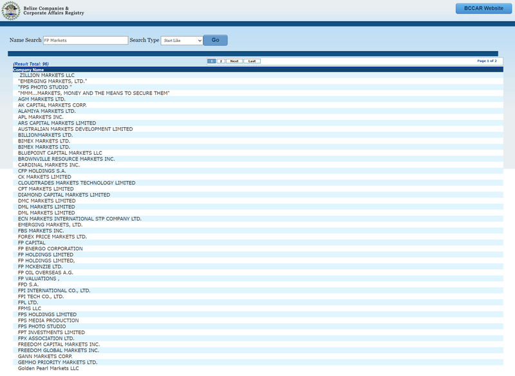Viewport: 515px width, 376px height.
Task: Click the Belize Companies Registry crest logo
Action: 11,10
